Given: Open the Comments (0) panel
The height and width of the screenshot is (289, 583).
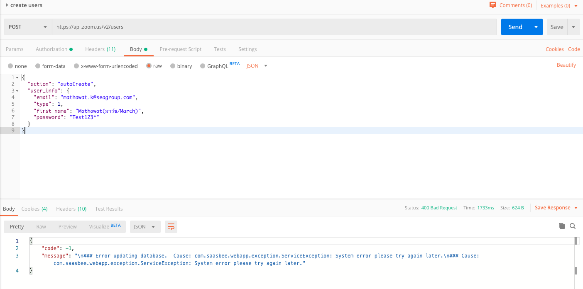Looking at the screenshot, I should coord(510,5).
